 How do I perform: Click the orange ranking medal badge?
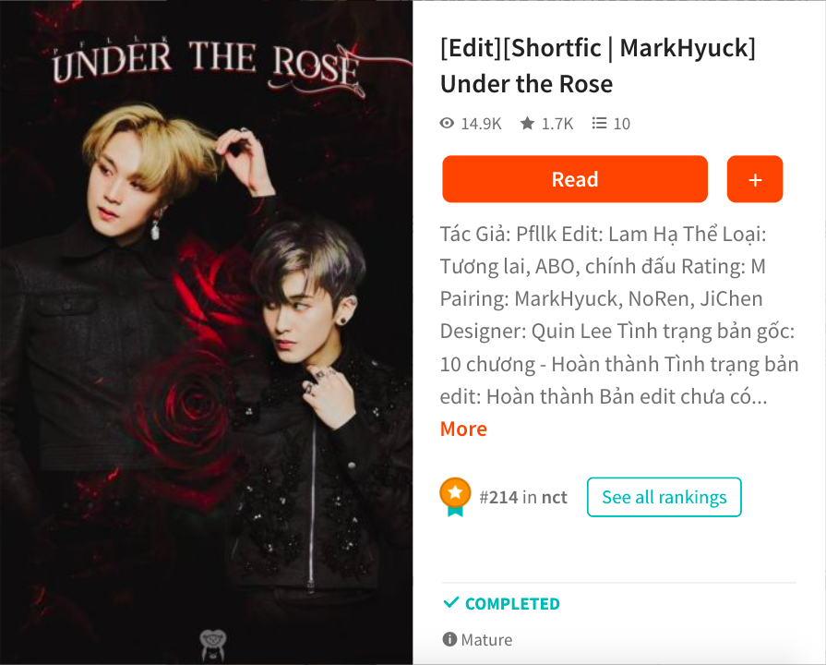(455, 497)
